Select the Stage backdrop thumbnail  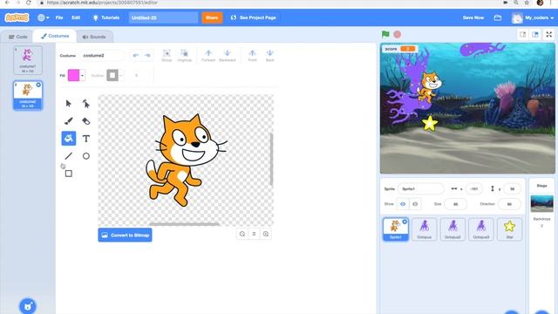[x=541, y=203]
